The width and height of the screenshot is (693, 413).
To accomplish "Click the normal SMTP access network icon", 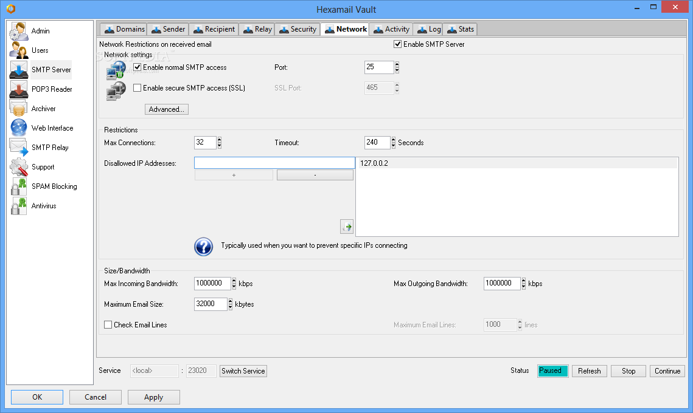I will point(116,70).
